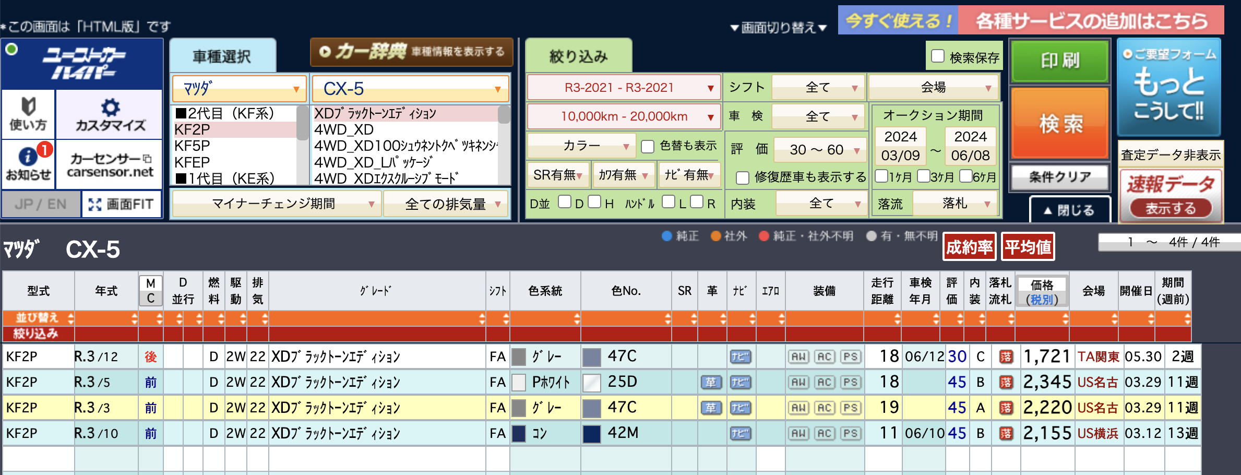Click ナビ icon in 2,155 price row
1241x475 pixels.
pyautogui.click(x=740, y=433)
